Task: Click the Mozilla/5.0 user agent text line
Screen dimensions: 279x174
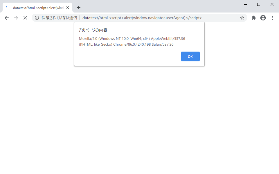Action: point(132,38)
